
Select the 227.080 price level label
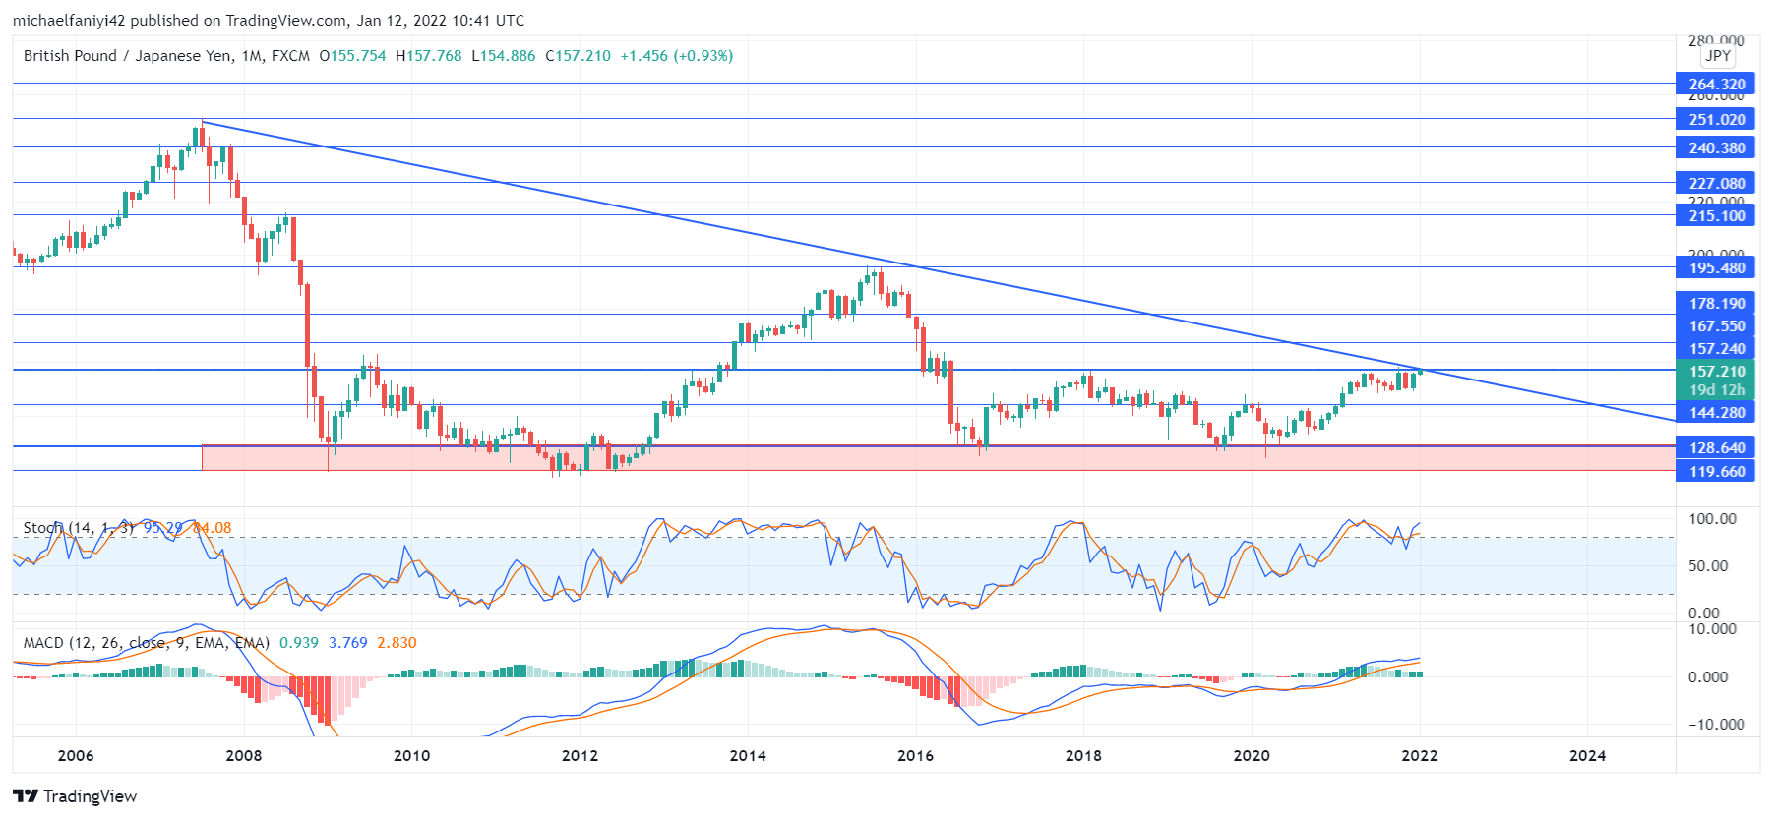coord(1715,184)
